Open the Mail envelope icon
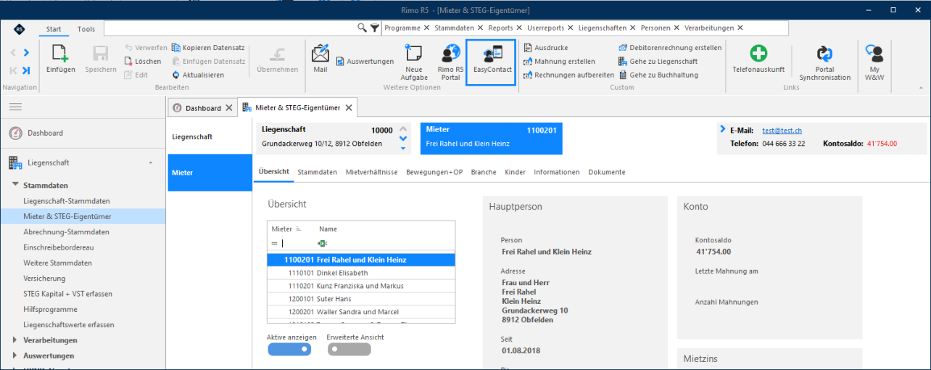 point(320,54)
